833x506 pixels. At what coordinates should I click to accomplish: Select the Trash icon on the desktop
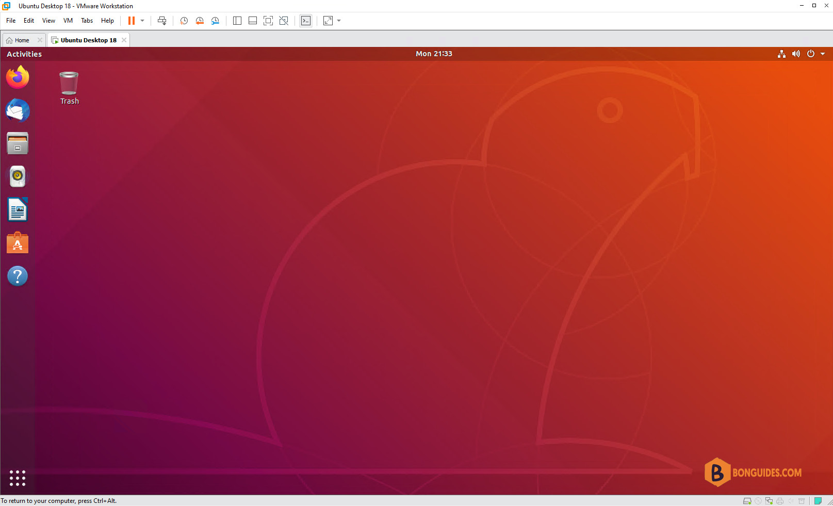point(69,88)
